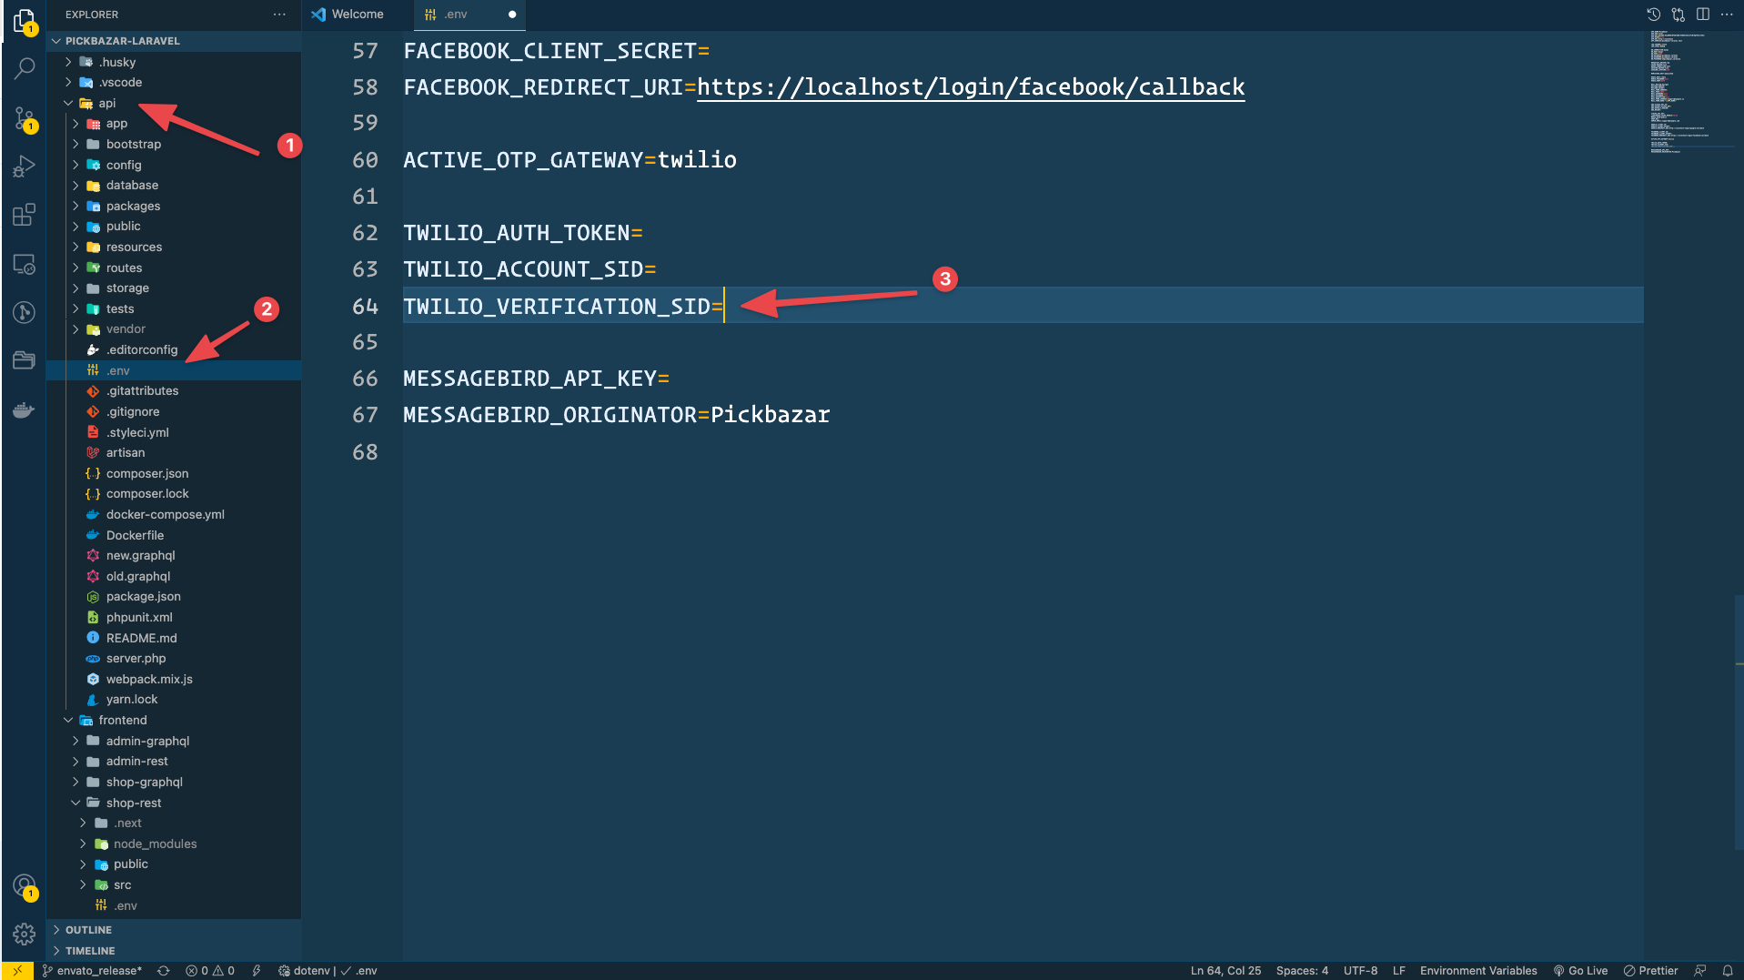Expand the .husky folder

point(174,62)
